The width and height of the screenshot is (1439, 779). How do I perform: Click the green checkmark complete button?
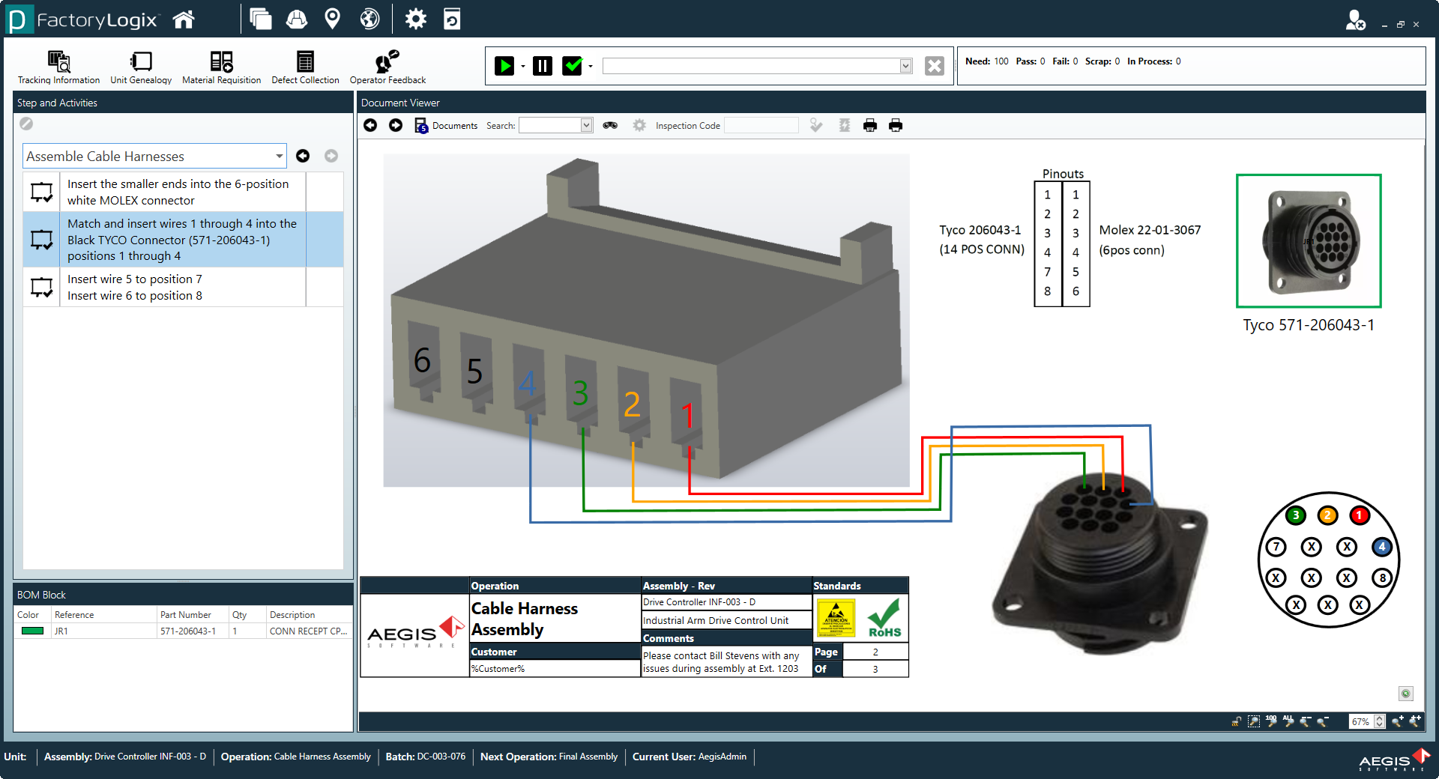tap(573, 66)
